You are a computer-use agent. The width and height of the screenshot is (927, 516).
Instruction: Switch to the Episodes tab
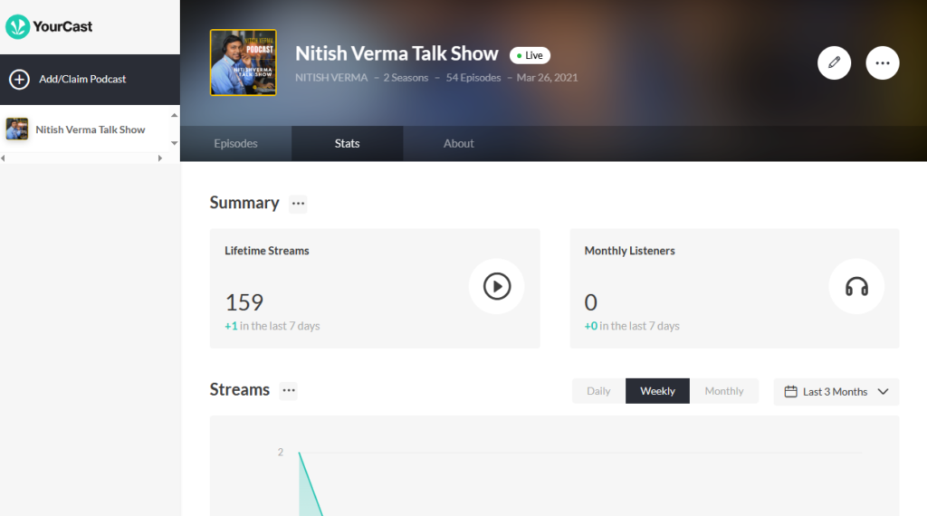click(236, 144)
